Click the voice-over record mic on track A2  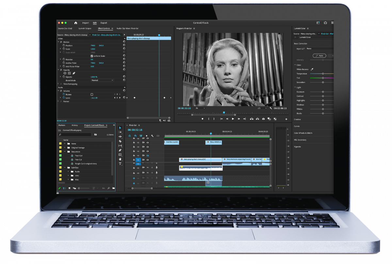tap(156, 167)
